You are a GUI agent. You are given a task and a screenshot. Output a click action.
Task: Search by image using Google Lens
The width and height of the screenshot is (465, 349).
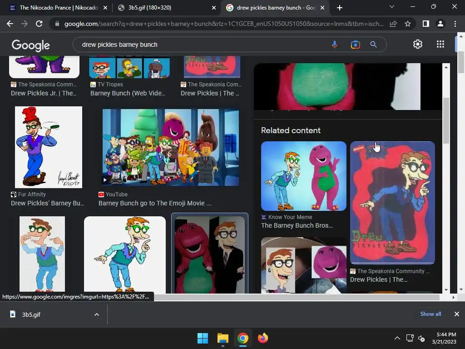pyautogui.click(x=355, y=45)
